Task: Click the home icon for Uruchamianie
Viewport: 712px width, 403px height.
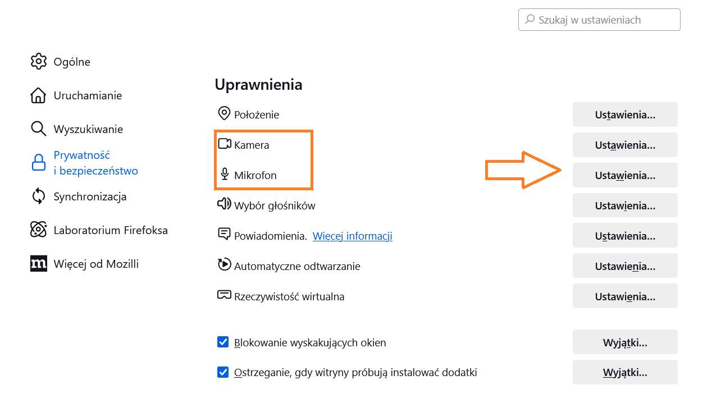Action: coord(38,95)
